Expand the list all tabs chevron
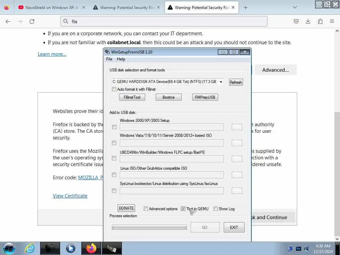This screenshot has height=255, width=340. point(295,7)
